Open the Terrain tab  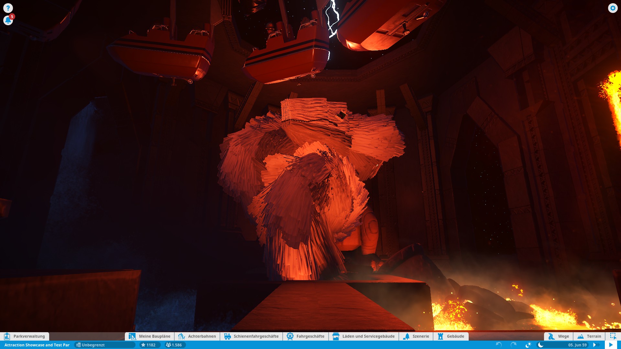click(x=589, y=336)
